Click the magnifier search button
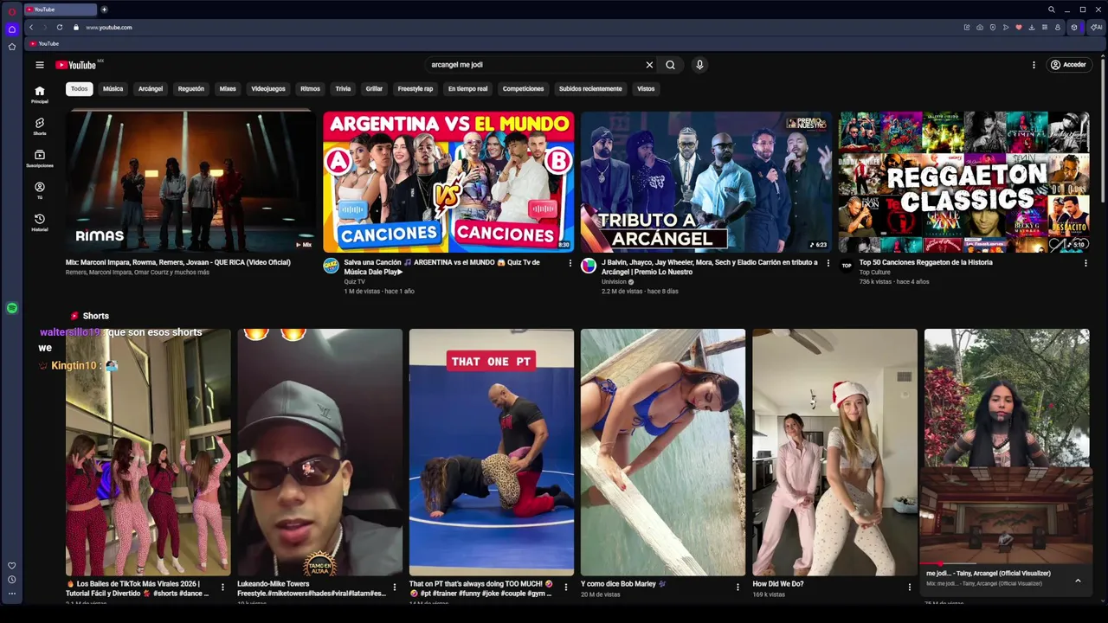Screen dimensions: 1108x623 click(x=670, y=65)
